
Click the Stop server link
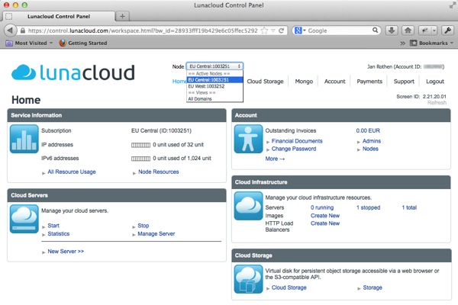coord(144,226)
